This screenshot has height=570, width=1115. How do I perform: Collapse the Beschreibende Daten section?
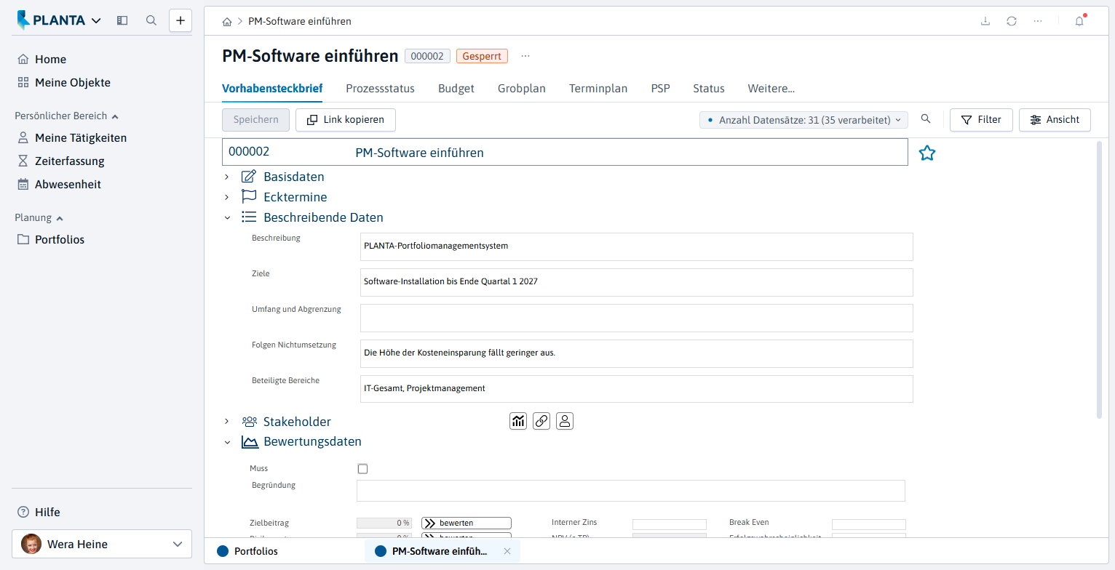(x=227, y=217)
